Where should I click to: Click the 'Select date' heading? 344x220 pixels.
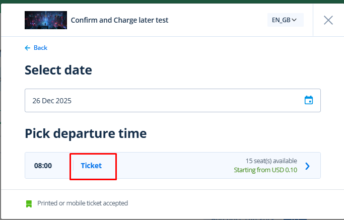click(x=58, y=70)
